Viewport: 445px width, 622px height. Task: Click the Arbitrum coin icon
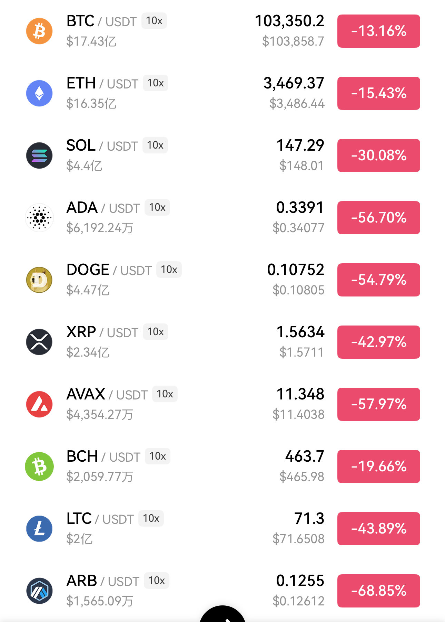39,591
